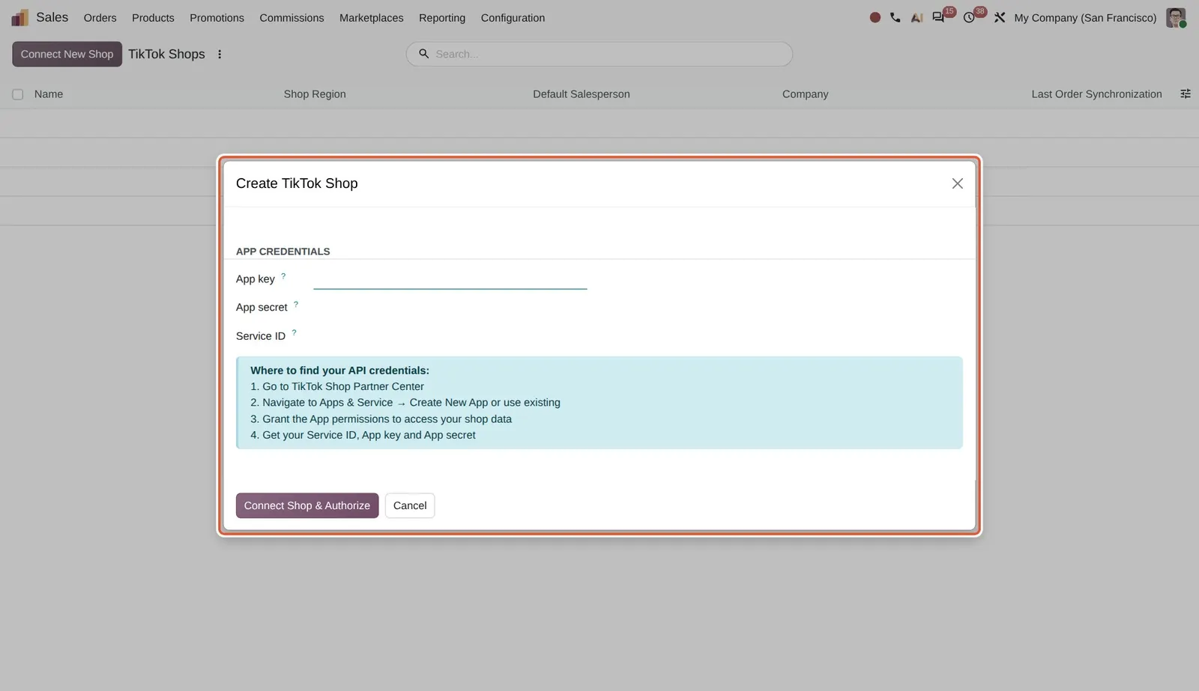Sort by Name column header
Viewport: 1199px width, 691px height.
pyautogui.click(x=49, y=94)
